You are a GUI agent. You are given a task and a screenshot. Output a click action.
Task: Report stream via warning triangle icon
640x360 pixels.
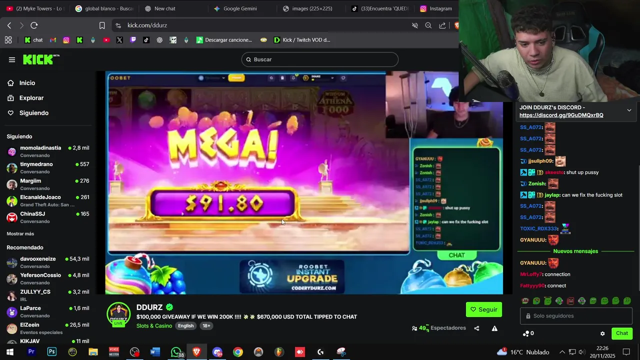point(494,328)
